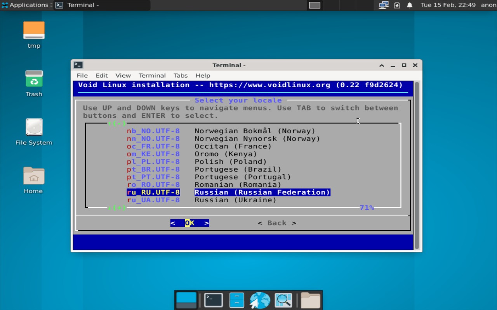Click the anon user name in panel
The image size is (497, 310).
488,5
